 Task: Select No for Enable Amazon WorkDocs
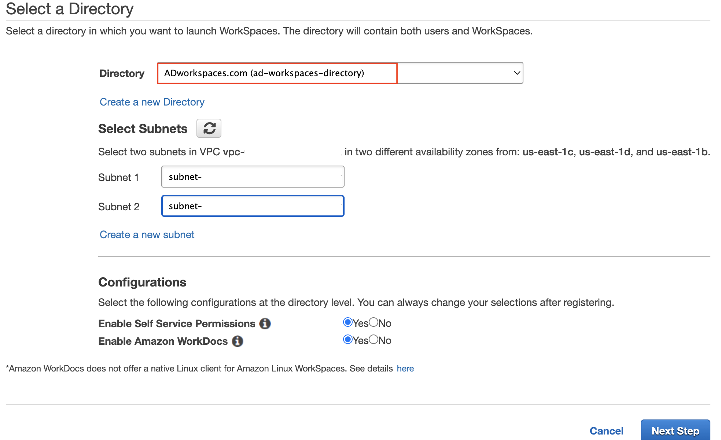(374, 340)
